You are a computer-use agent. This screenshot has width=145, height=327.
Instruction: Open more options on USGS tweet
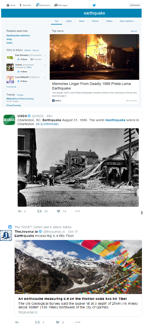tap(78, 211)
